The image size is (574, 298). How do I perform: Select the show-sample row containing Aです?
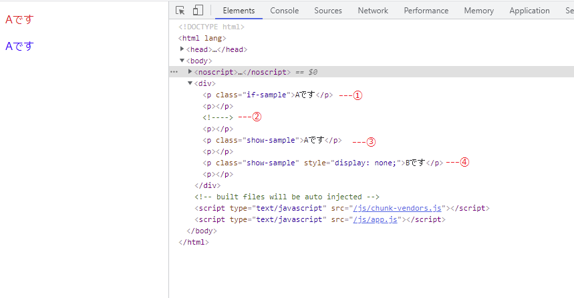tap(273, 140)
